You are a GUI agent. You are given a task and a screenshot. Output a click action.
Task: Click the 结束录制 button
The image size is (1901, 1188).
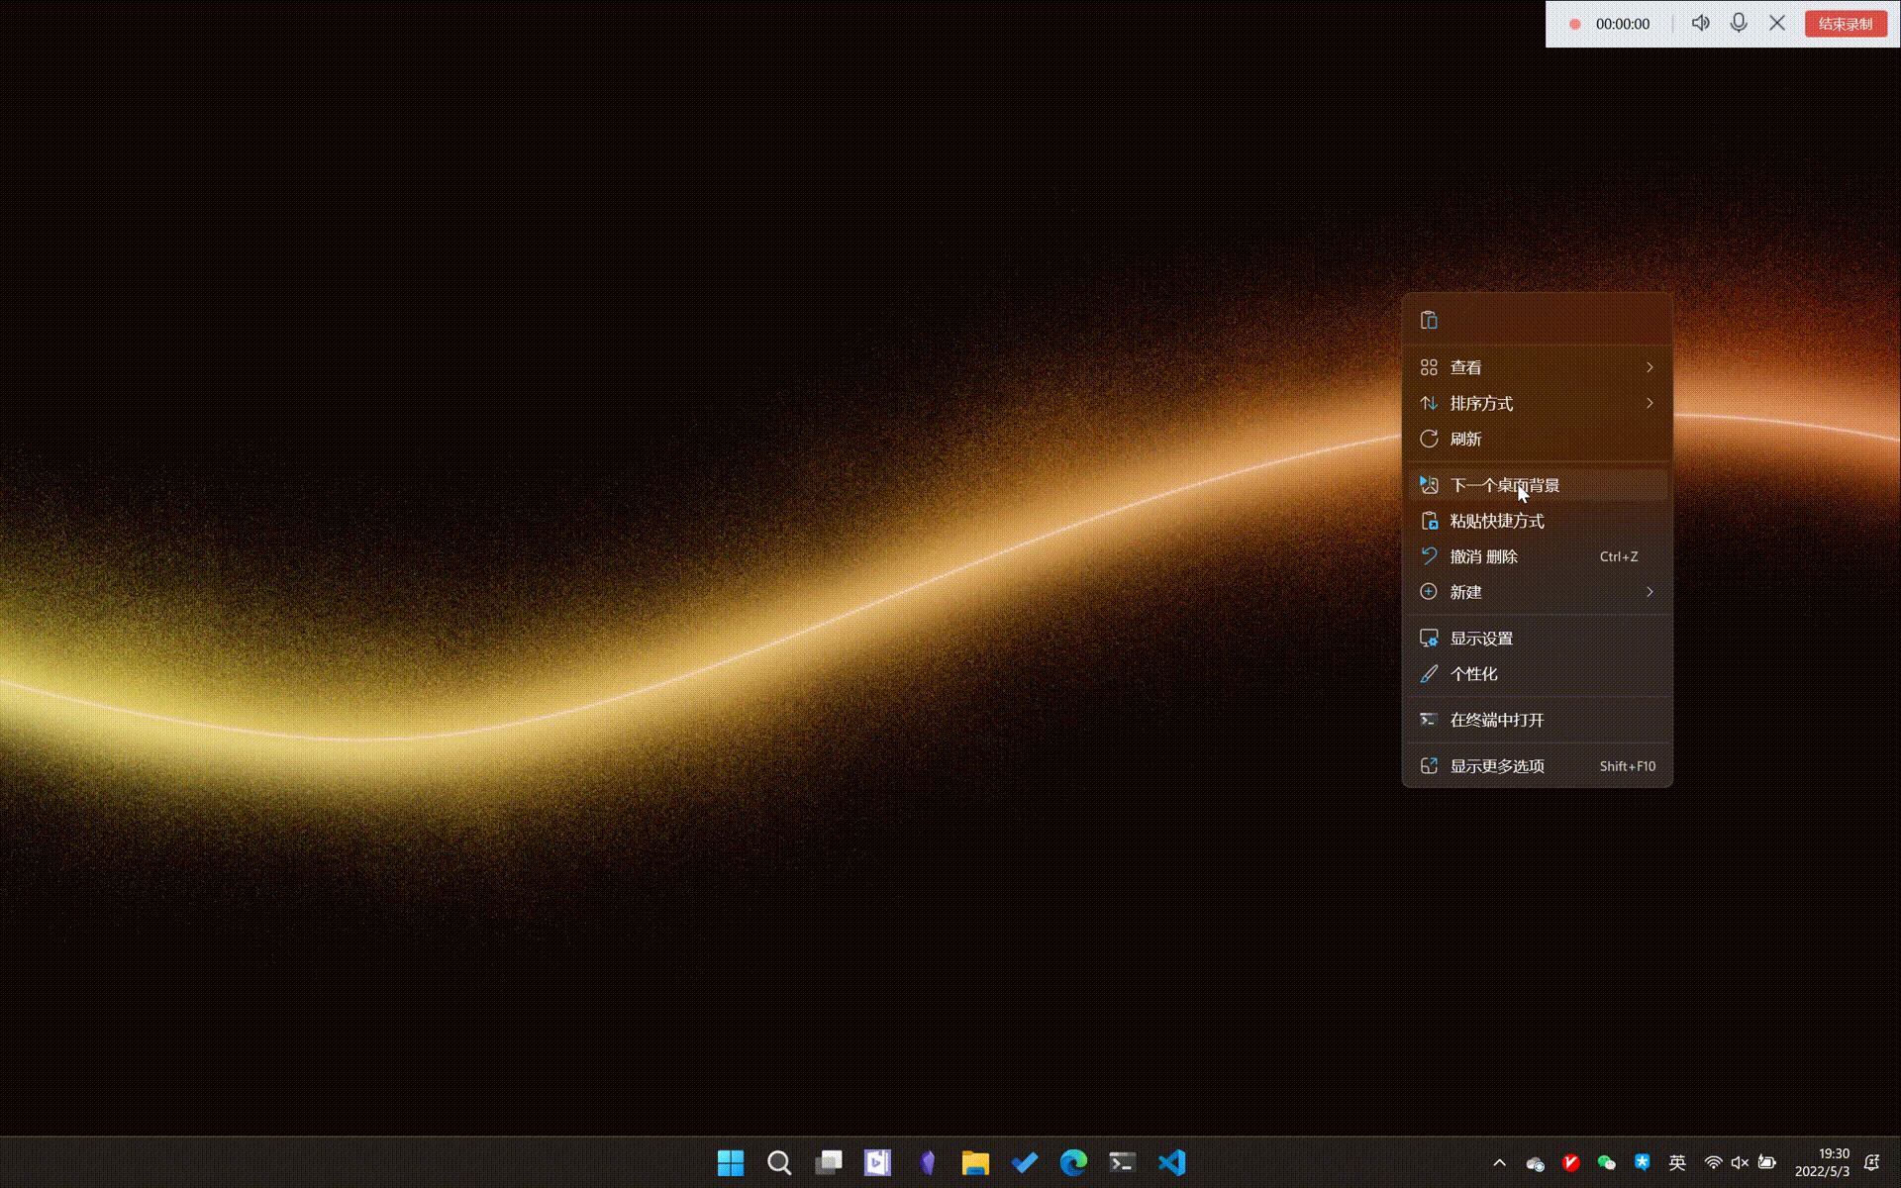point(1845,24)
